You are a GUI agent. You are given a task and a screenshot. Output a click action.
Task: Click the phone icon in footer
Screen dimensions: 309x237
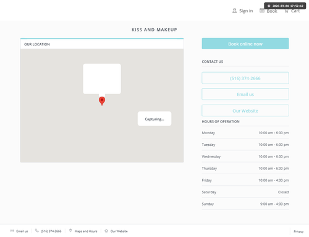pos(37,231)
